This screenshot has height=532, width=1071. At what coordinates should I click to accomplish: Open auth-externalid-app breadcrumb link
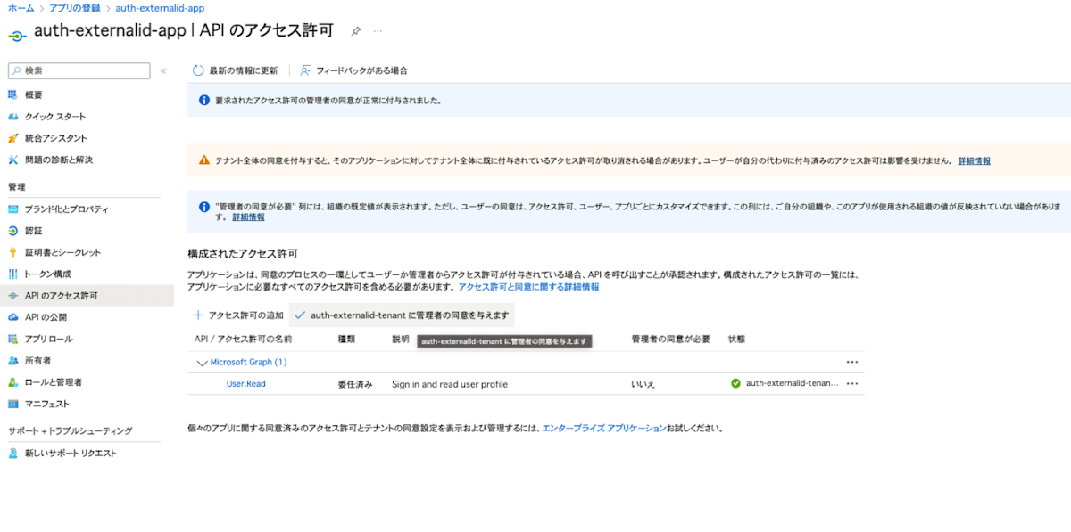[x=160, y=8]
